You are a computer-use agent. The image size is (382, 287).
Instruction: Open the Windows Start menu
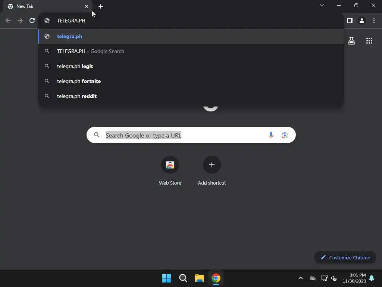tap(167, 278)
